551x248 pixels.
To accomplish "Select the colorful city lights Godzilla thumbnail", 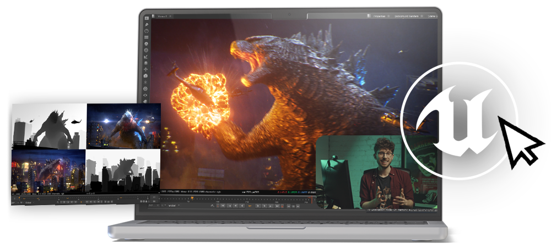I will point(48,171).
